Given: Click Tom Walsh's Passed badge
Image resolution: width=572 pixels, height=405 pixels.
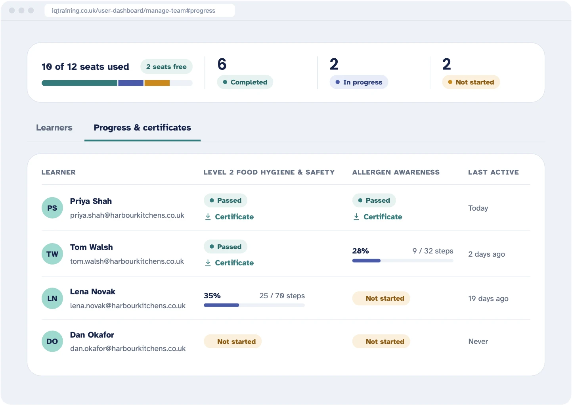Looking at the screenshot, I should pos(226,247).
